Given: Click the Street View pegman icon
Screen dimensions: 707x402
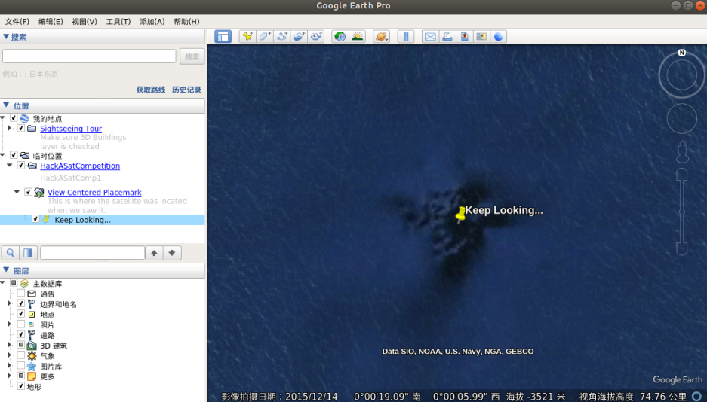Looking at the screenshot, I should point(682,152).
